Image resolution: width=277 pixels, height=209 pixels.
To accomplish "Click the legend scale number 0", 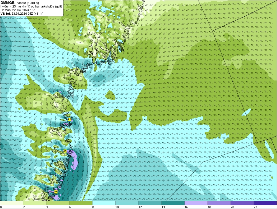I will point(1,207).
